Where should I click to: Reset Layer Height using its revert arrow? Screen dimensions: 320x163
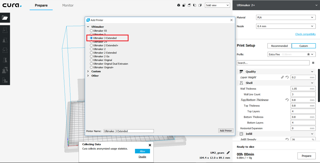click(287, 77)
